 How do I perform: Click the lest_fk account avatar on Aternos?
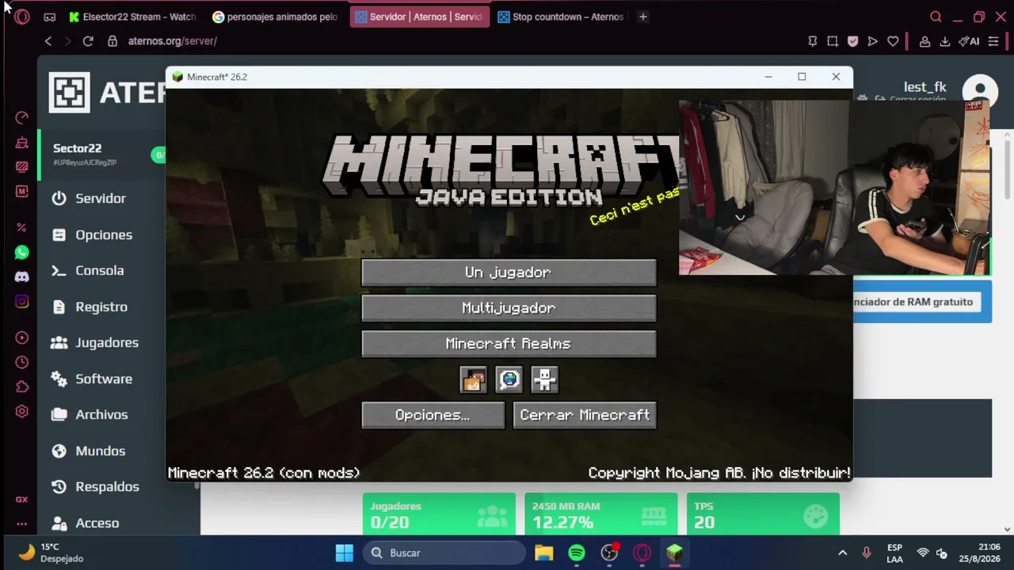[x=980, y=91]
